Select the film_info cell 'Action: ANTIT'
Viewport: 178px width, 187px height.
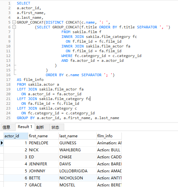pos(109,178)
